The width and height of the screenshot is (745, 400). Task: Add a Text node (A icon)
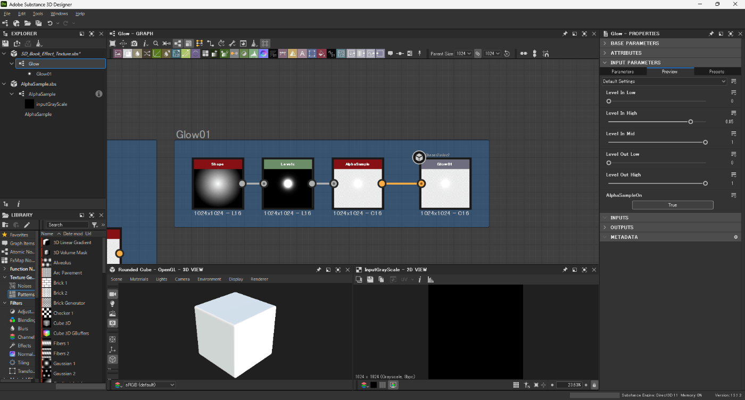(302, 54)
